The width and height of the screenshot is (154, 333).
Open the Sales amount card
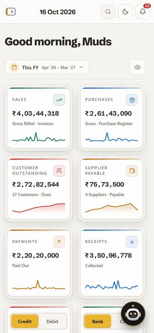39,118
